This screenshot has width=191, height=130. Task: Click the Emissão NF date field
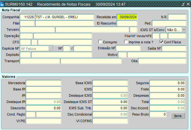tap(128, 48)
